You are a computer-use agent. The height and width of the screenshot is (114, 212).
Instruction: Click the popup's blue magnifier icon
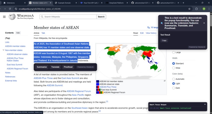click(x=162, y=23)
